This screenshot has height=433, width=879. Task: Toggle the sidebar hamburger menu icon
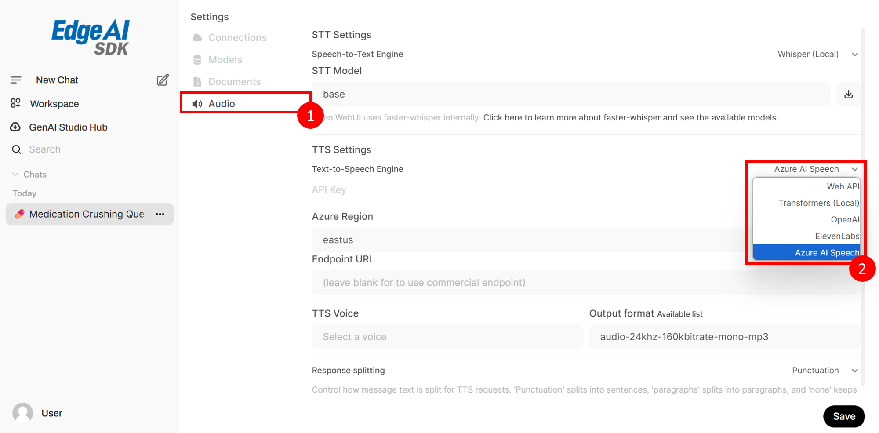click(16, 80)
